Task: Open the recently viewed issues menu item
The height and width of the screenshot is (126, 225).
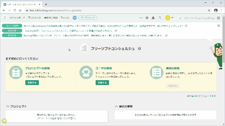Action: pos(51,18)
